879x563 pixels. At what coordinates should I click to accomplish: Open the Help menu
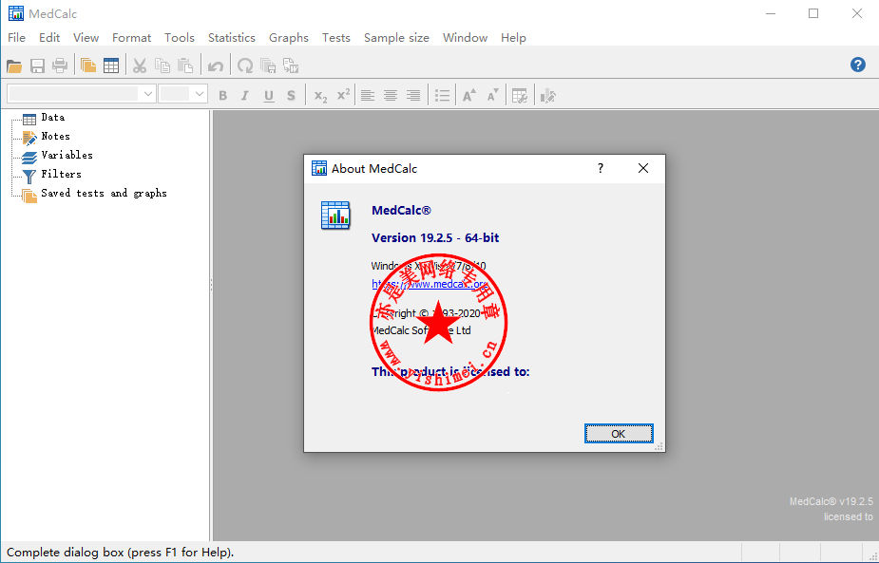pos(513,38)
